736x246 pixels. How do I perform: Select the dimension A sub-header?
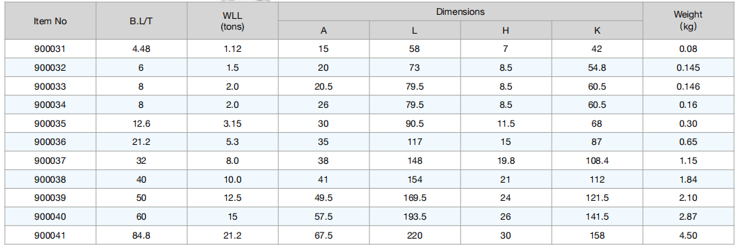[x=323, y=31]
